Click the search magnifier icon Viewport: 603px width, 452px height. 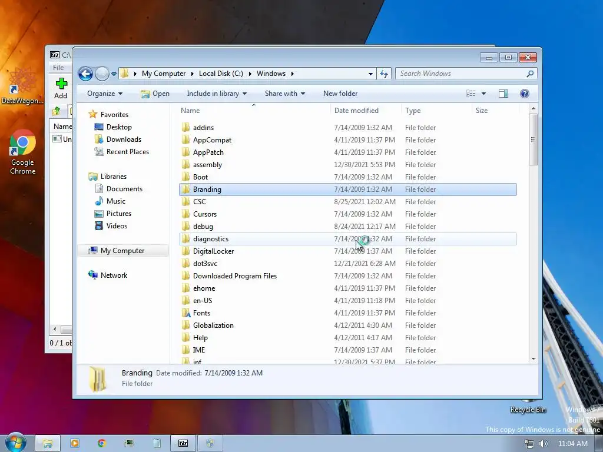point(531,74)
